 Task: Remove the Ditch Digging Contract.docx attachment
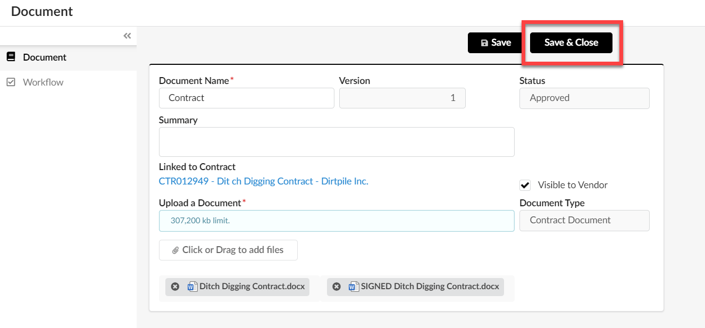175,287
